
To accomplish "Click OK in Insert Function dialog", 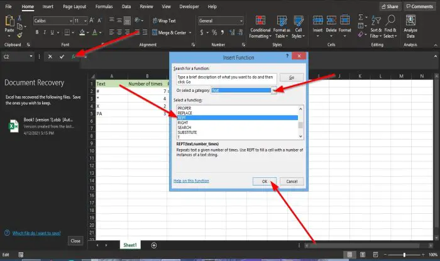I will pyautogui.click(x=265, y=181).
